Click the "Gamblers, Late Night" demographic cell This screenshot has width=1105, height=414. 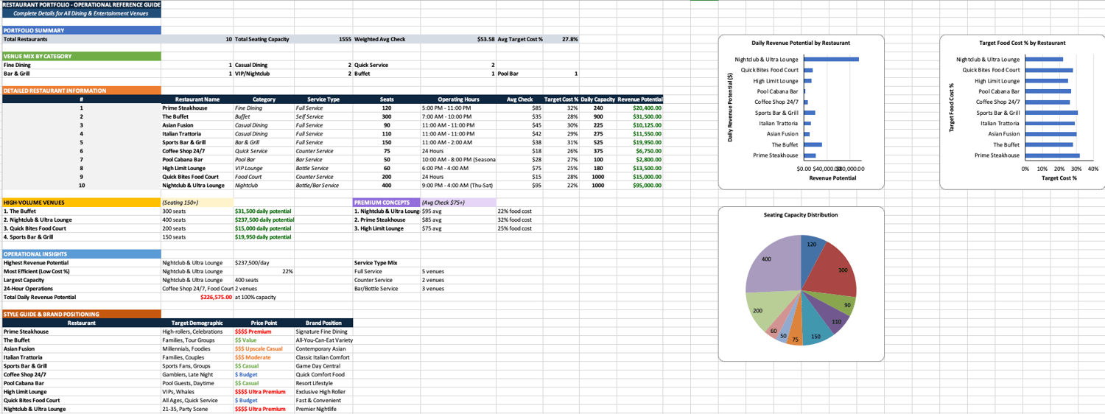(x=197, y=374)
